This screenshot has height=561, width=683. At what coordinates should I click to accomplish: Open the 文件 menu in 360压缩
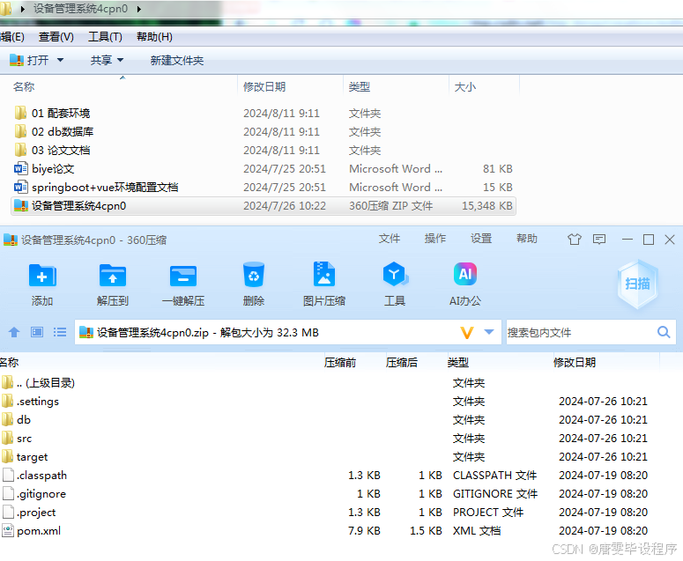click(x=390, y=239)
